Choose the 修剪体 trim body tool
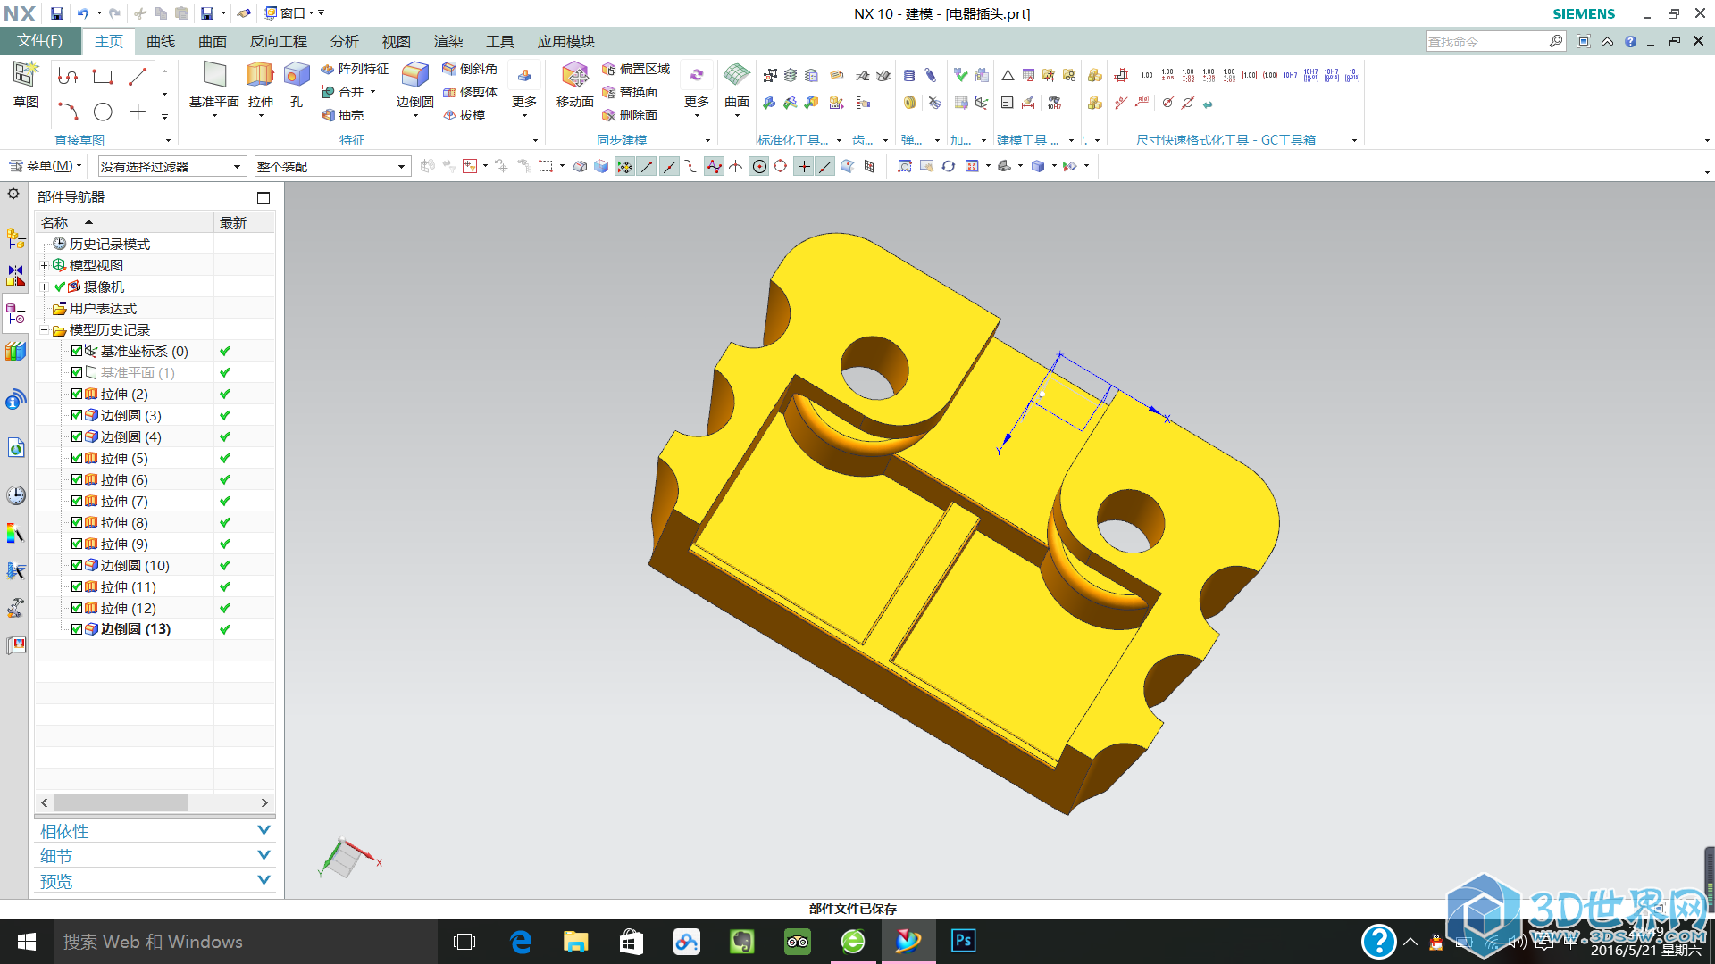Image resolution: width=1715 pixels, height=964 pixels. (470, 92)
